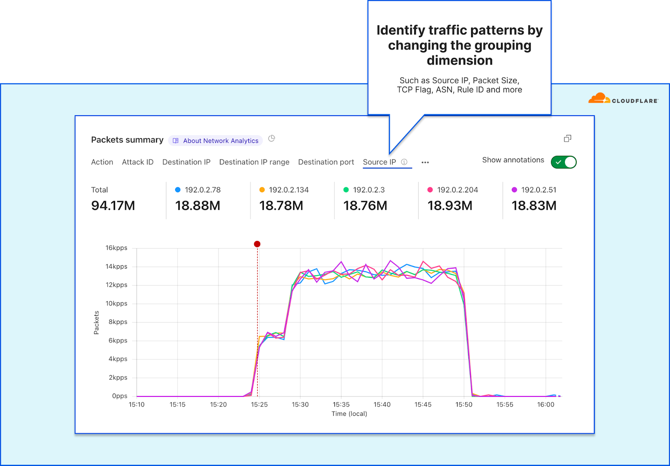Image resolution: width=670 pixels, height=466 pixels.
Task: Click the pink dot for 192.0.2.204
Action: [x=430, y=190]
